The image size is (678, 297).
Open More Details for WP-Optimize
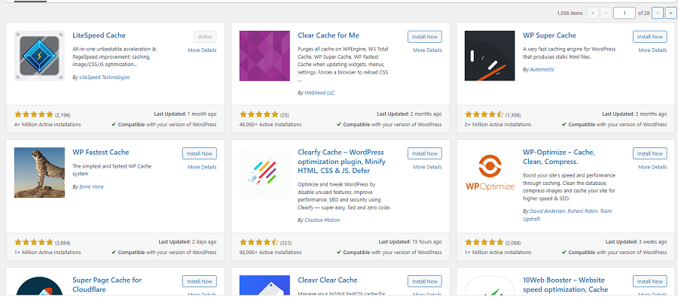point(652,167)
